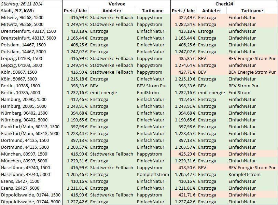Click the "Berlin, 10785, 1500" cell
The width and height of the screenshot is (278, 205).
coord(20,86)
